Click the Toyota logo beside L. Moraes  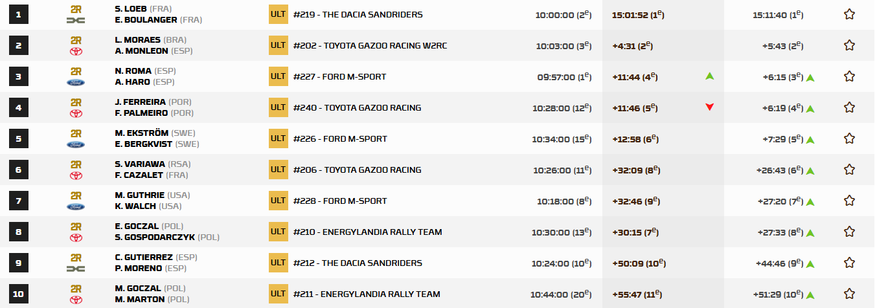click(x=76, y=51)
